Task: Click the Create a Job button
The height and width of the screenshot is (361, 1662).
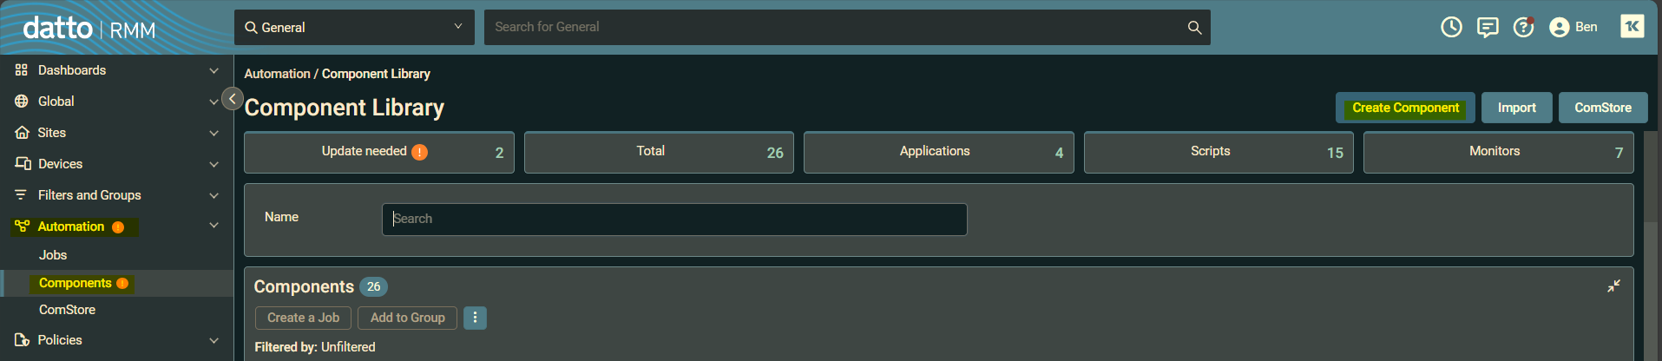Action: tap(303, 318)
